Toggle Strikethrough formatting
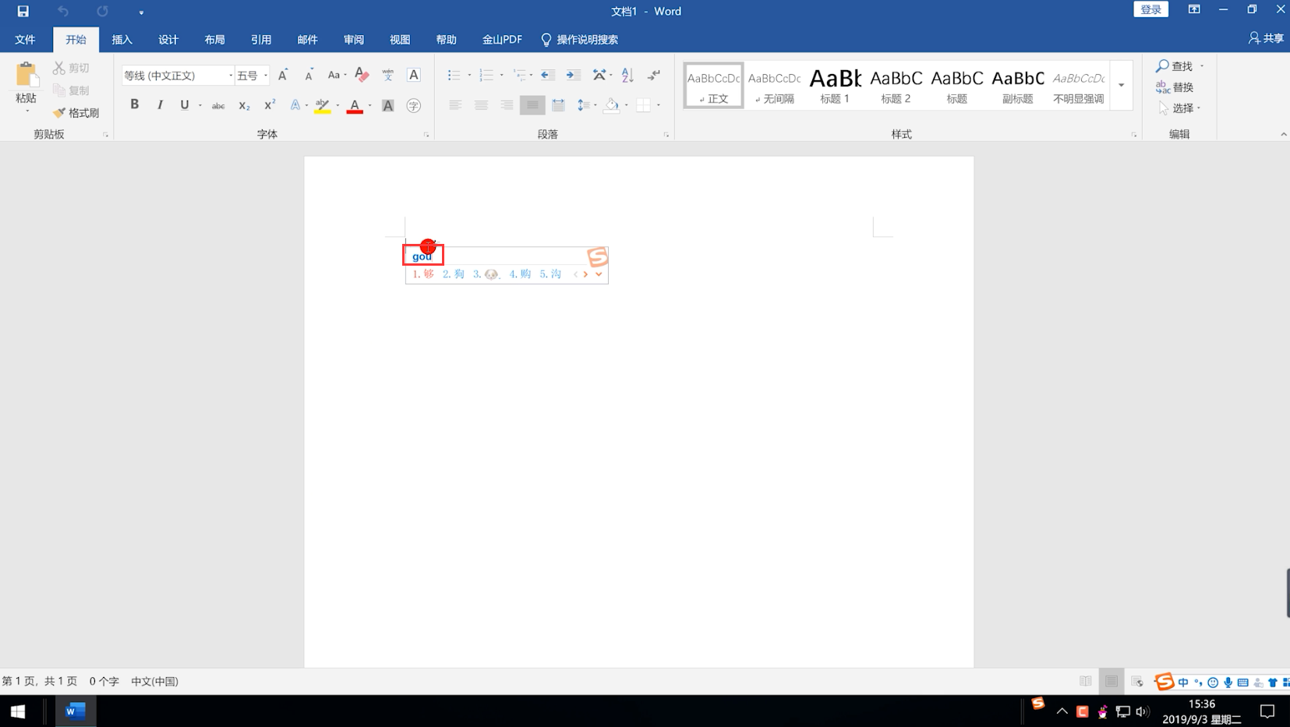 point(218,105)
